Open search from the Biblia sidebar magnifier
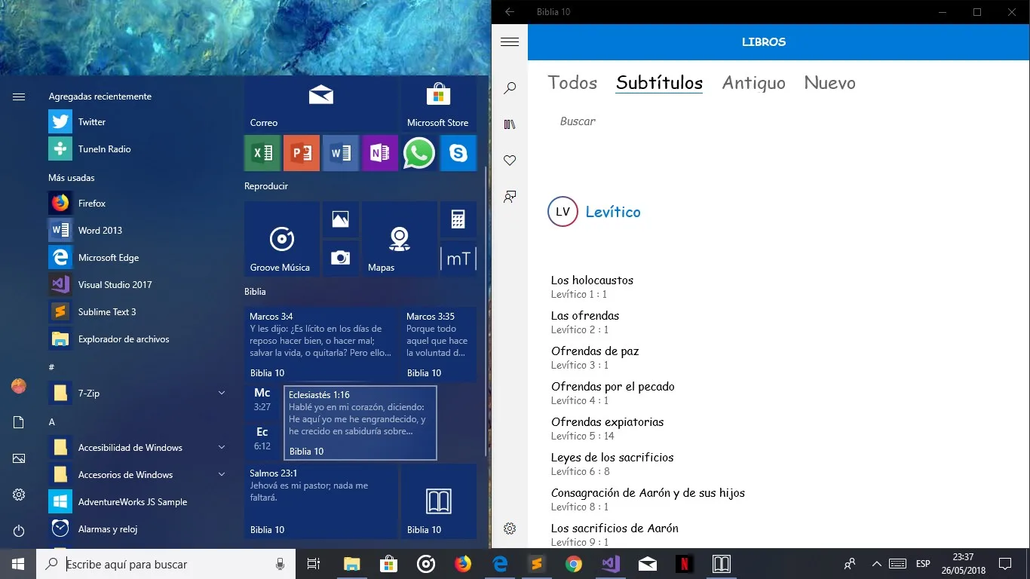1030x579 pixels. [x=510, y=88]
